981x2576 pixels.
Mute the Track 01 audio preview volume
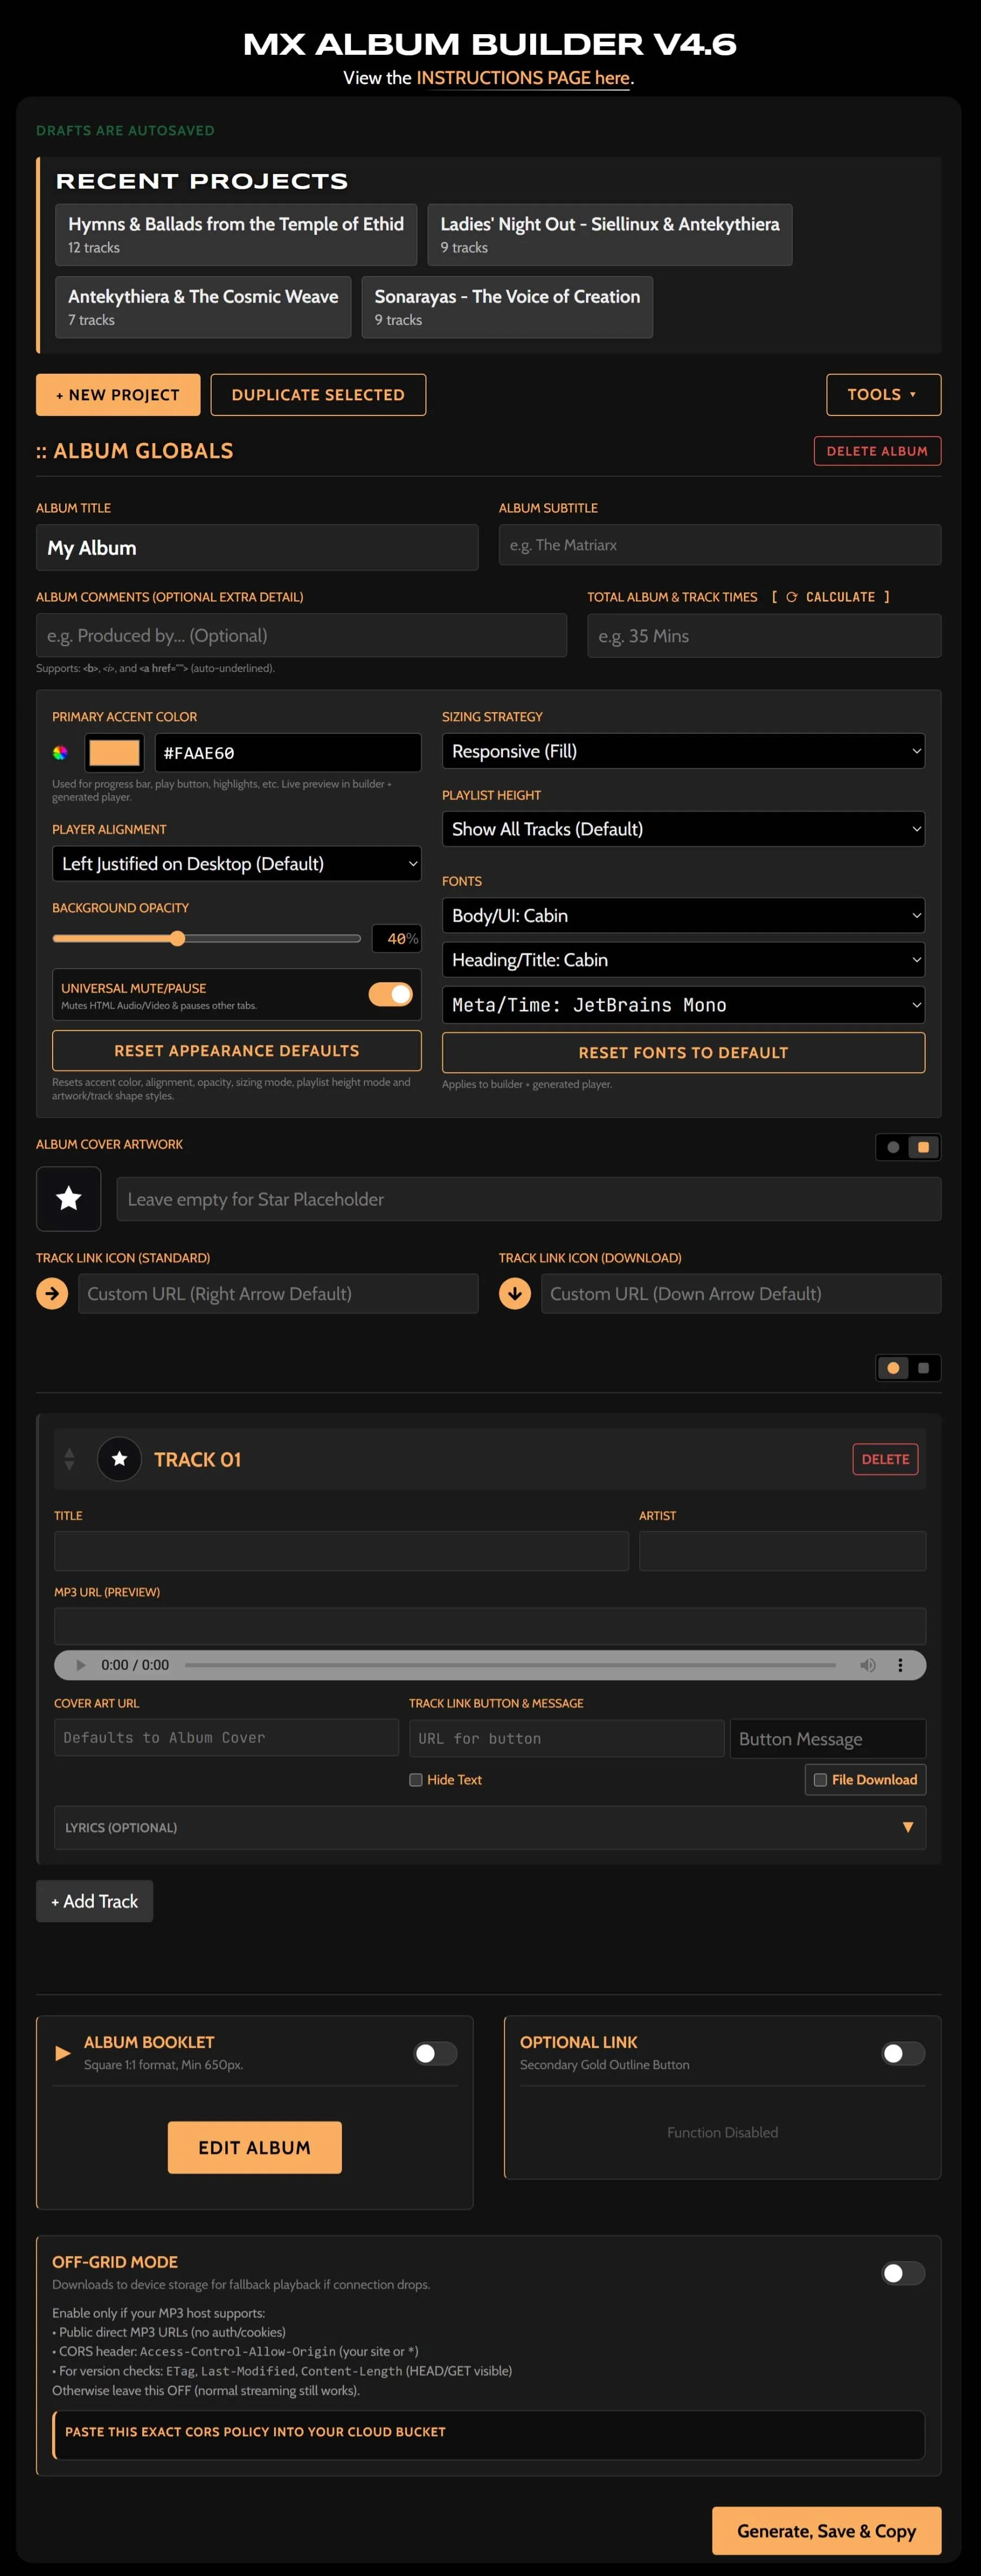pyautogui.click(x=868, y=1665)
